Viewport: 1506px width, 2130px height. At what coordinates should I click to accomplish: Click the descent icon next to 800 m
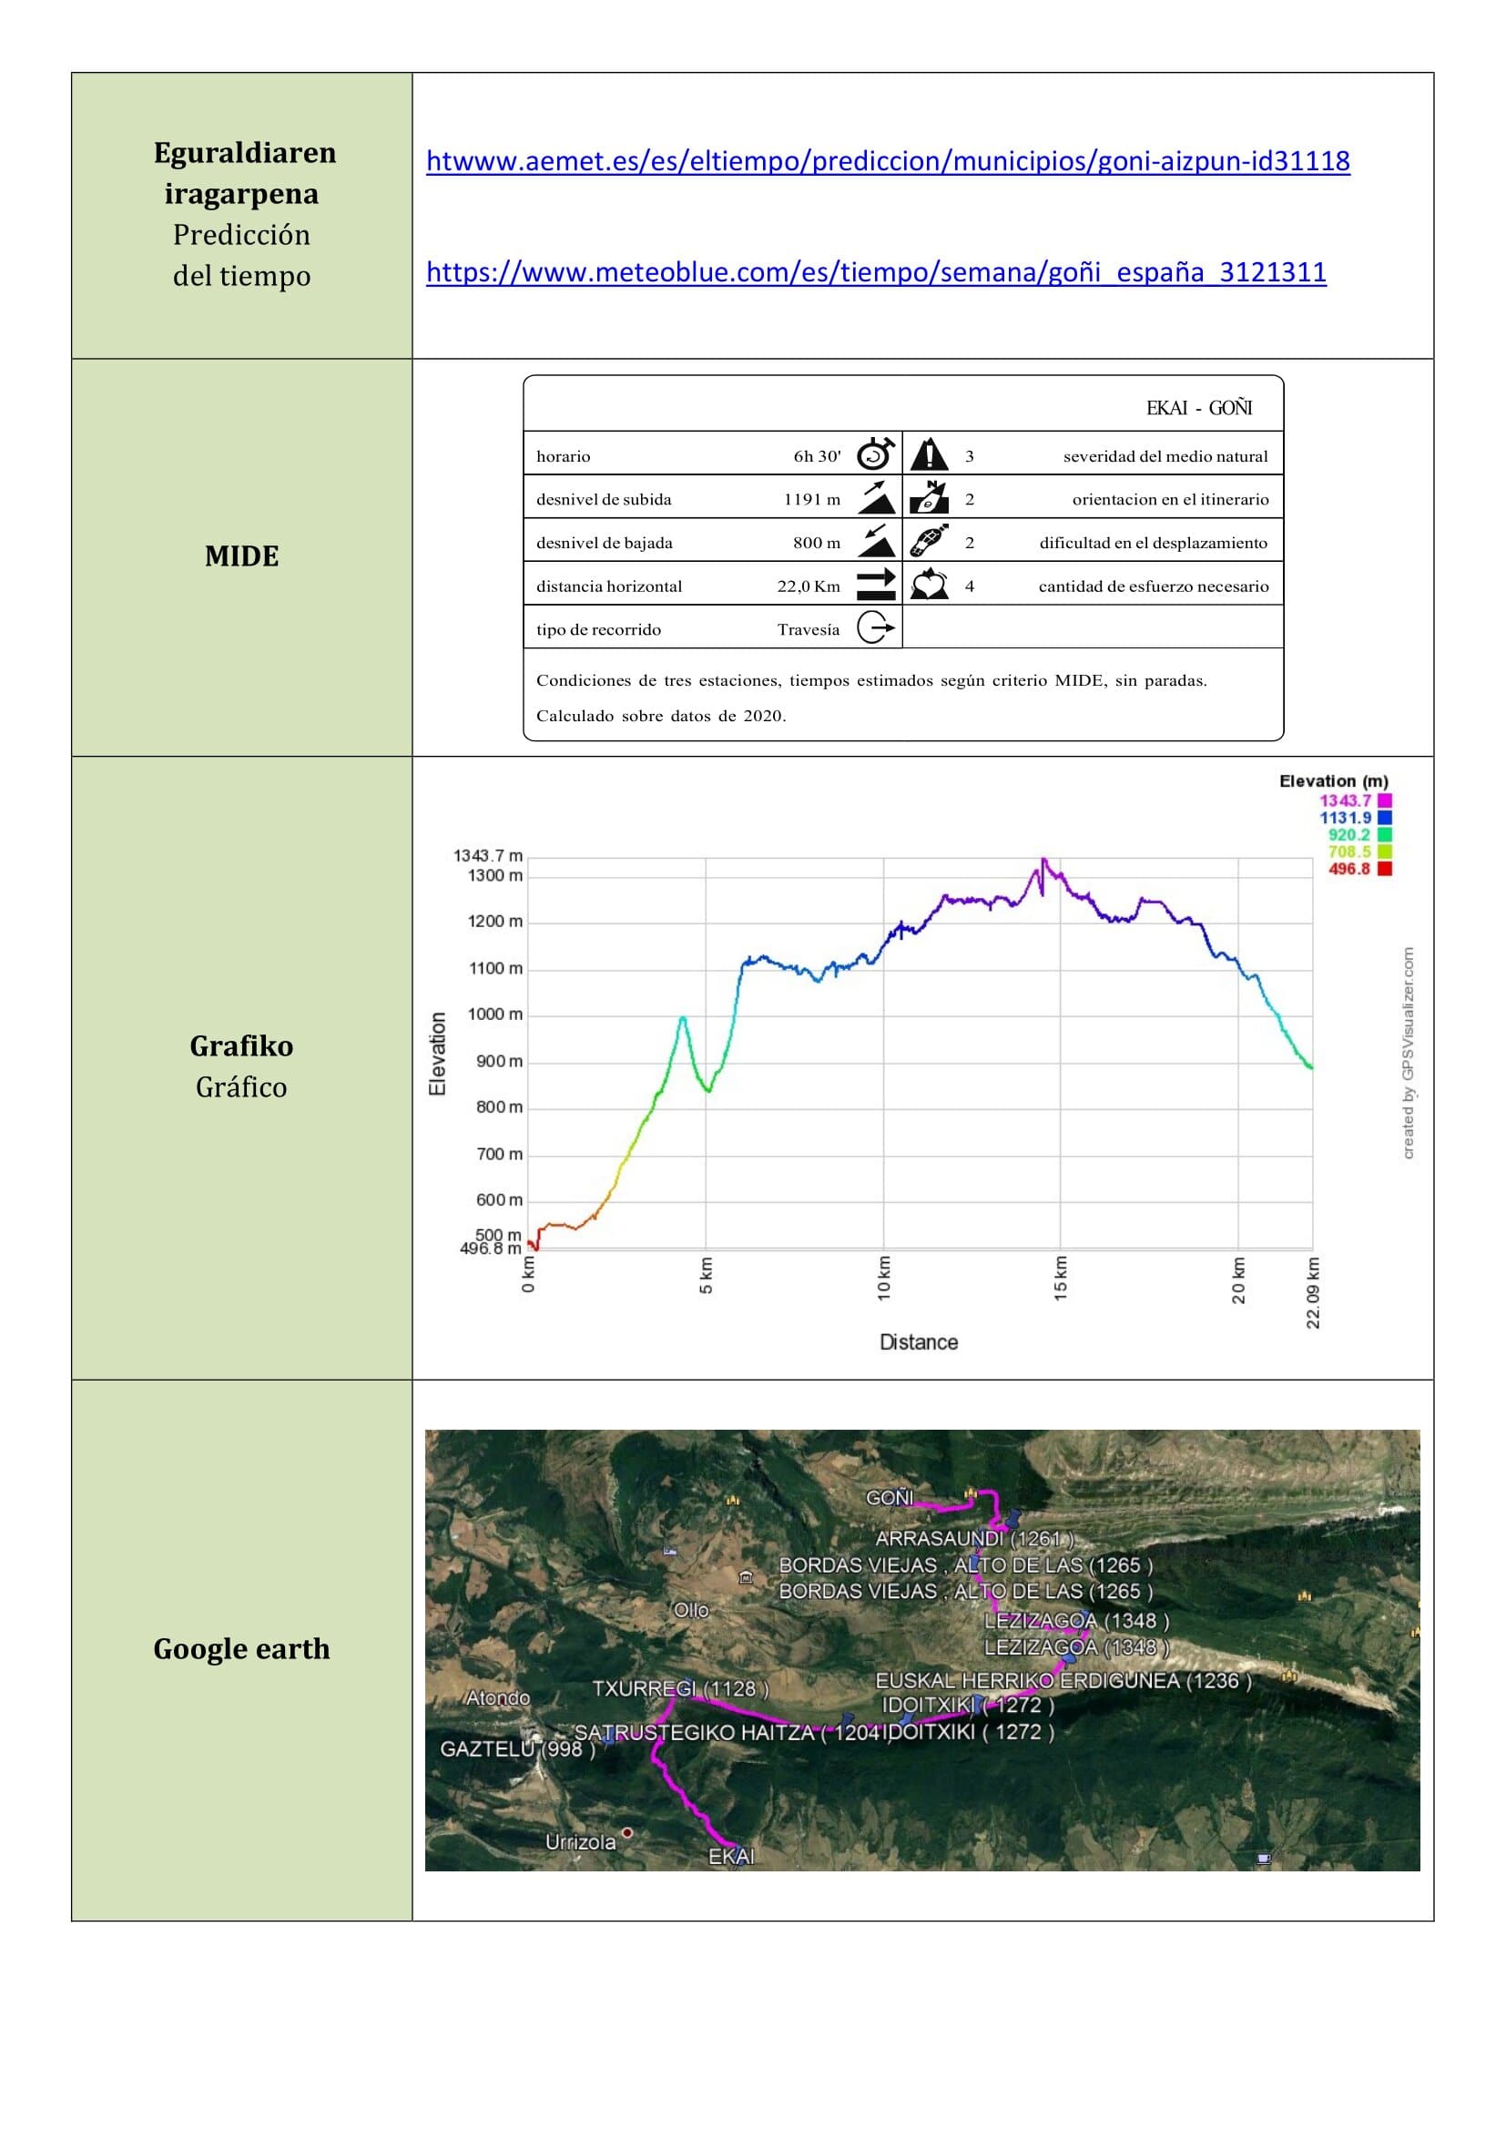point(875,541)
